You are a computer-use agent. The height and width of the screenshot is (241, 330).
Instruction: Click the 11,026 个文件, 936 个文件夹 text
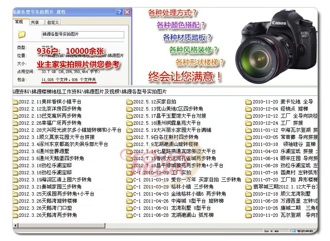69,80
